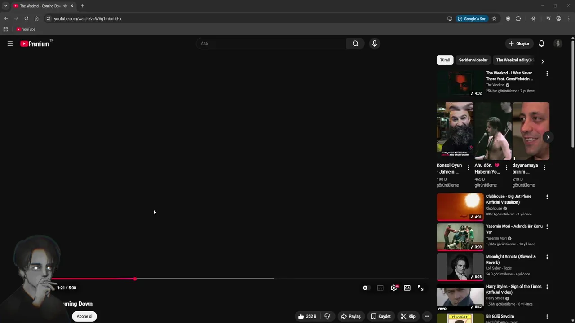
Task: Open Chrome extensions puzzle icon
Action: point(518,18)
